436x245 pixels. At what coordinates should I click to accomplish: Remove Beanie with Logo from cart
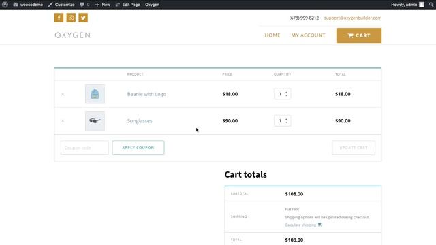pos(63,94)
